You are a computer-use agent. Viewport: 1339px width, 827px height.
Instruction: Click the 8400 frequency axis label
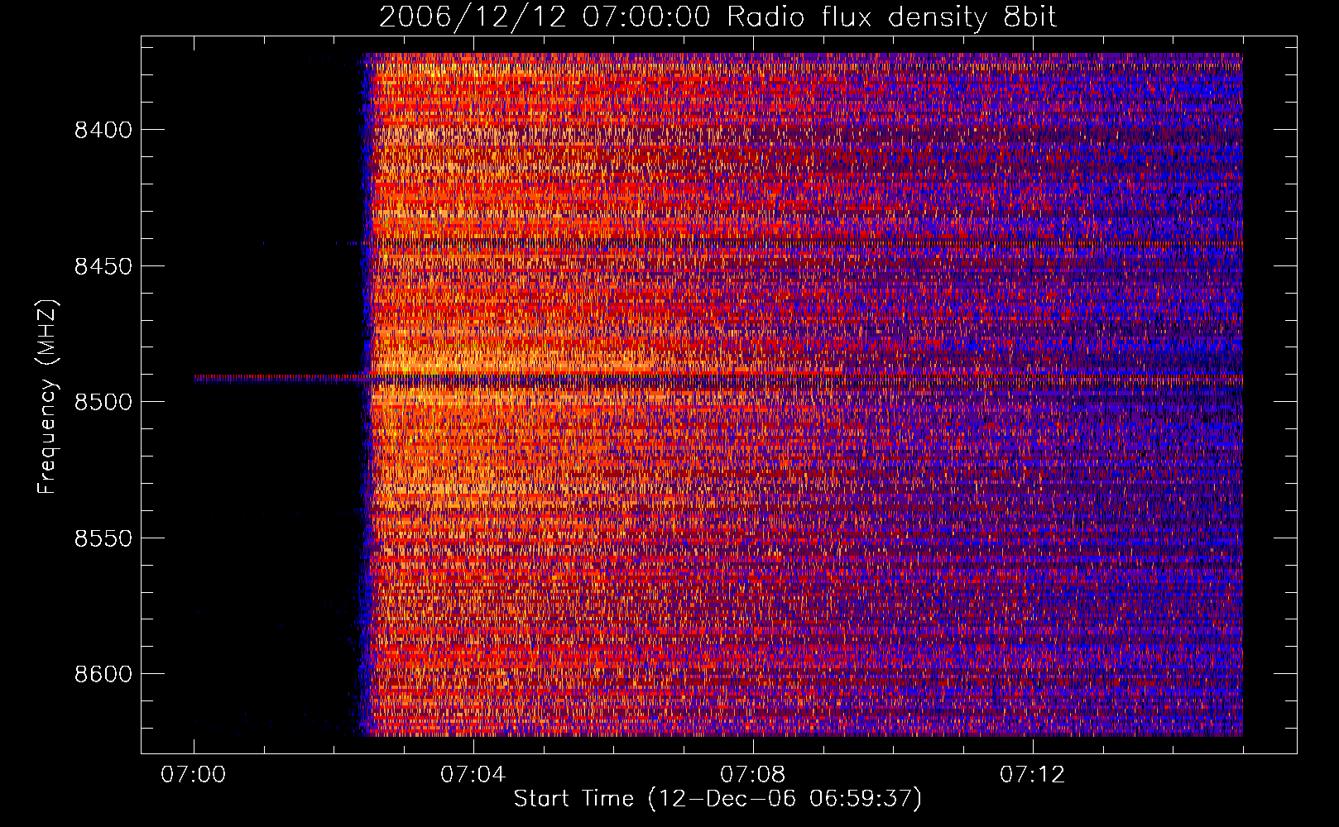[103, 130]
